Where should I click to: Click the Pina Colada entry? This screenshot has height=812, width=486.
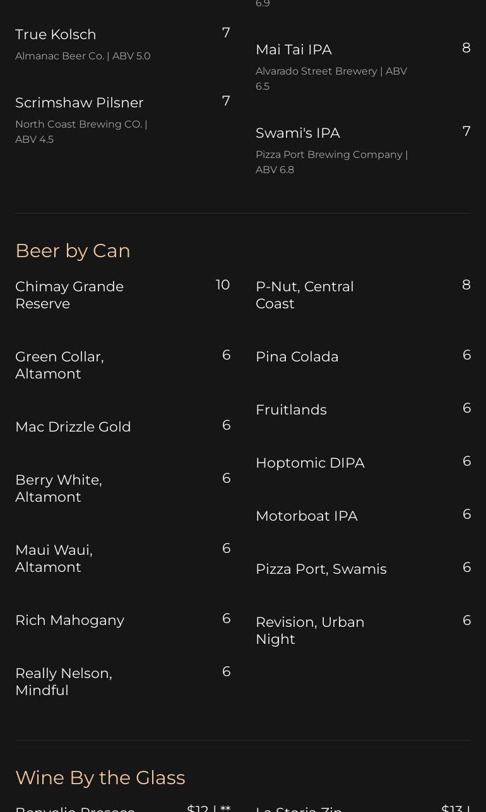pos(297,357)
